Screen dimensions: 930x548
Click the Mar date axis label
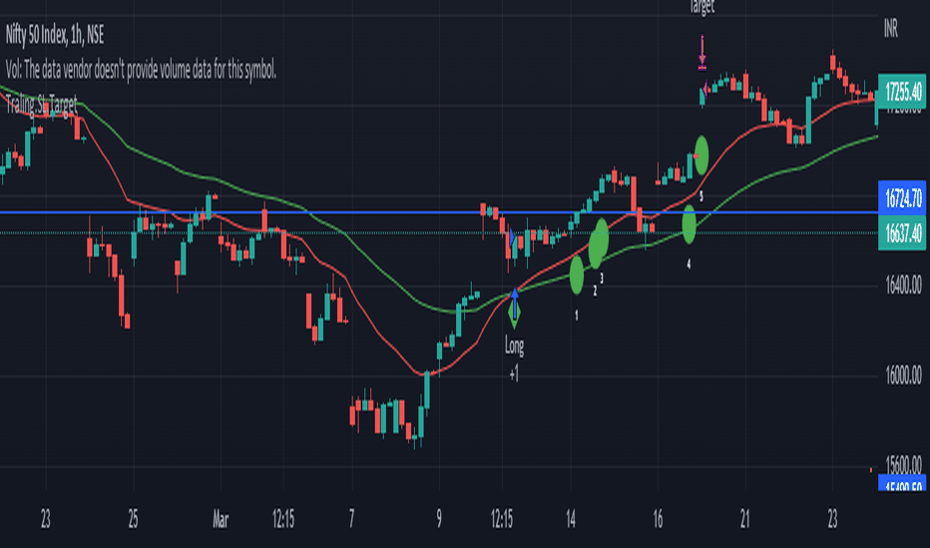(221, 520)
